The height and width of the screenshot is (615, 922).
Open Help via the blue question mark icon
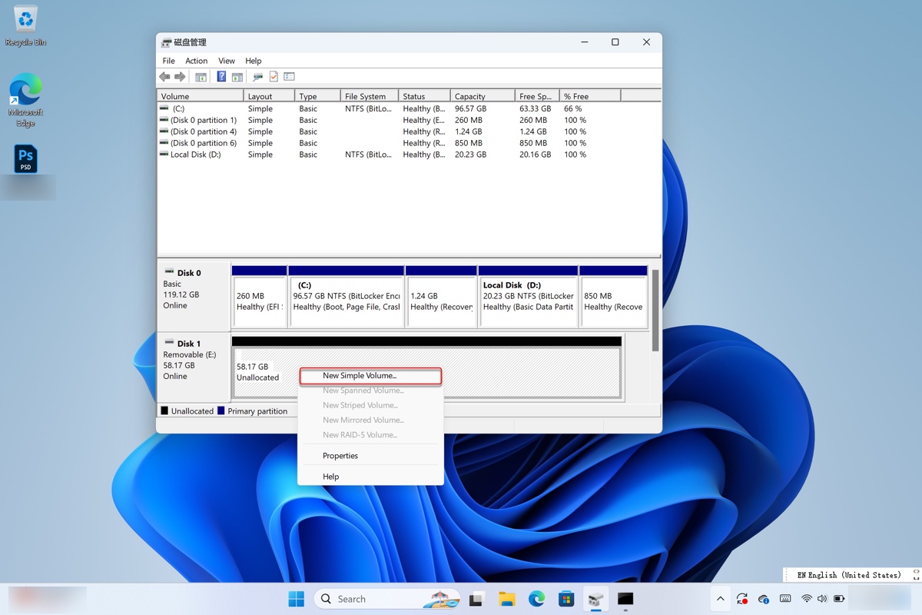point(222,76)
